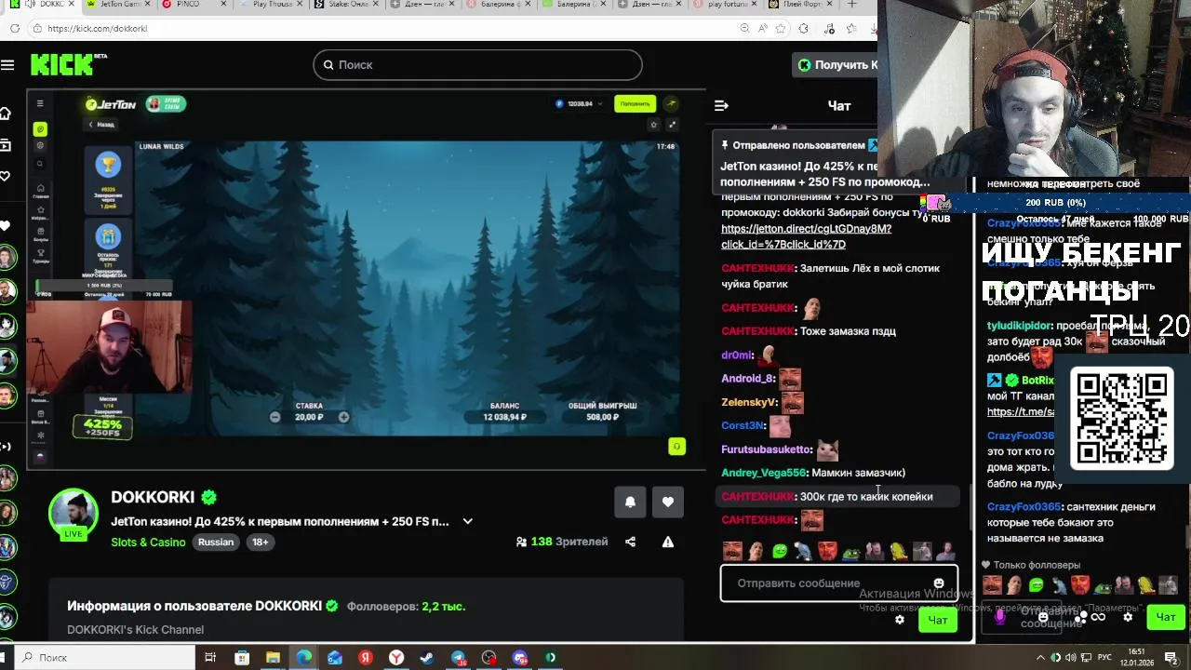Viewport: 1191px width, 670px height.
Task: Click the message input in the main chat
Action: [838, 583]
